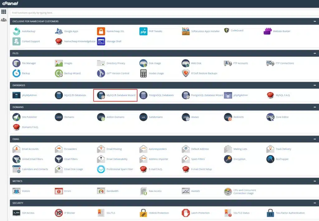Focus the find functions search field
Image resolution: width=319 pixels, height=221 pixels.
tap(164, 12)
